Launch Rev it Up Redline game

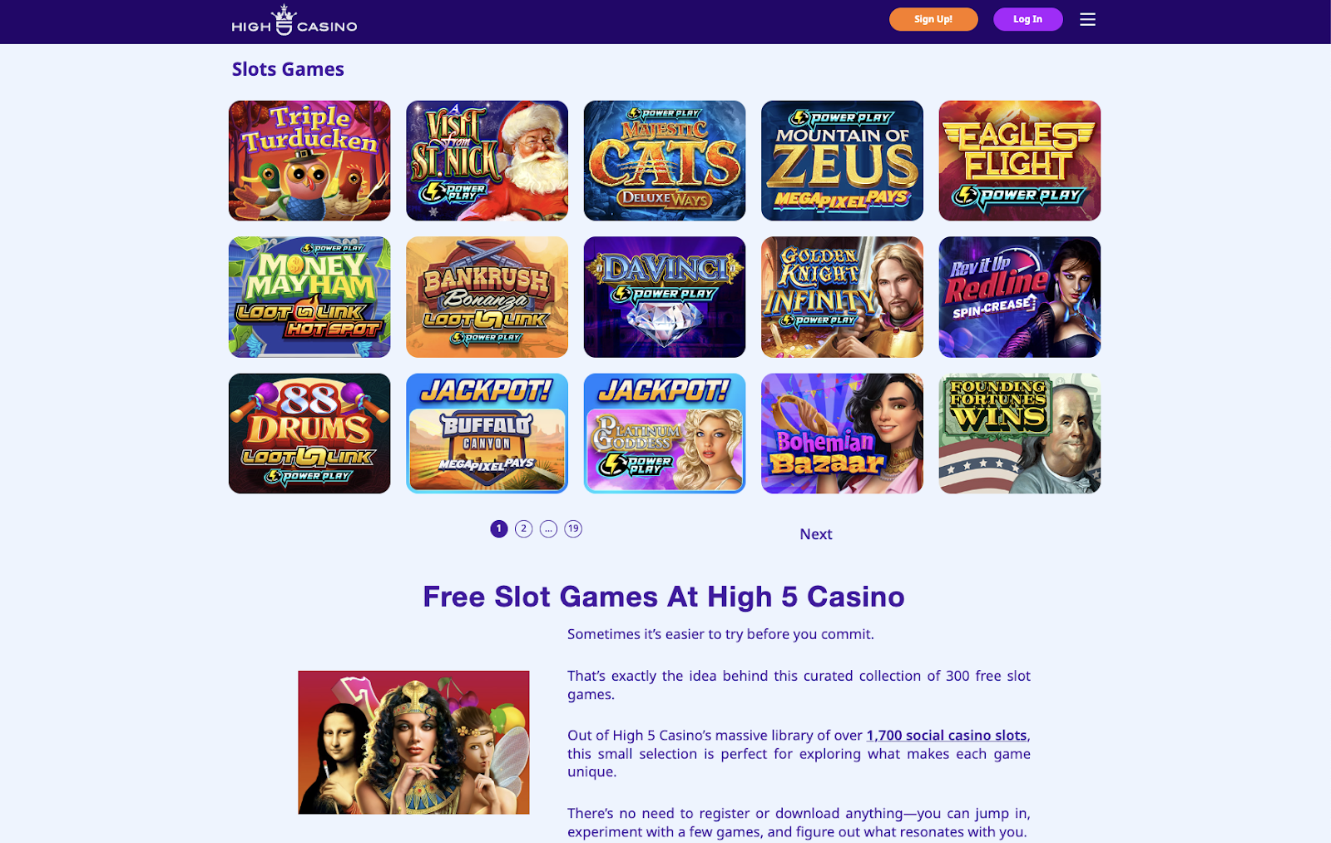coord(1020,297)
